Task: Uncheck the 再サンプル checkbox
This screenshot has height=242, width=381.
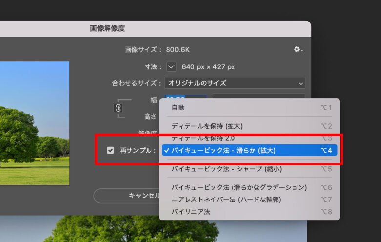Action: [x=110, y=150]
